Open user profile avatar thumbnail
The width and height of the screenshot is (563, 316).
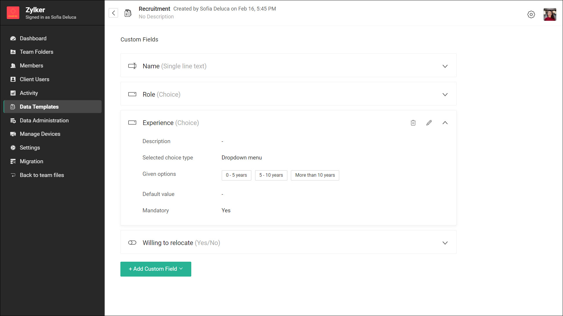tap(550, 15)
